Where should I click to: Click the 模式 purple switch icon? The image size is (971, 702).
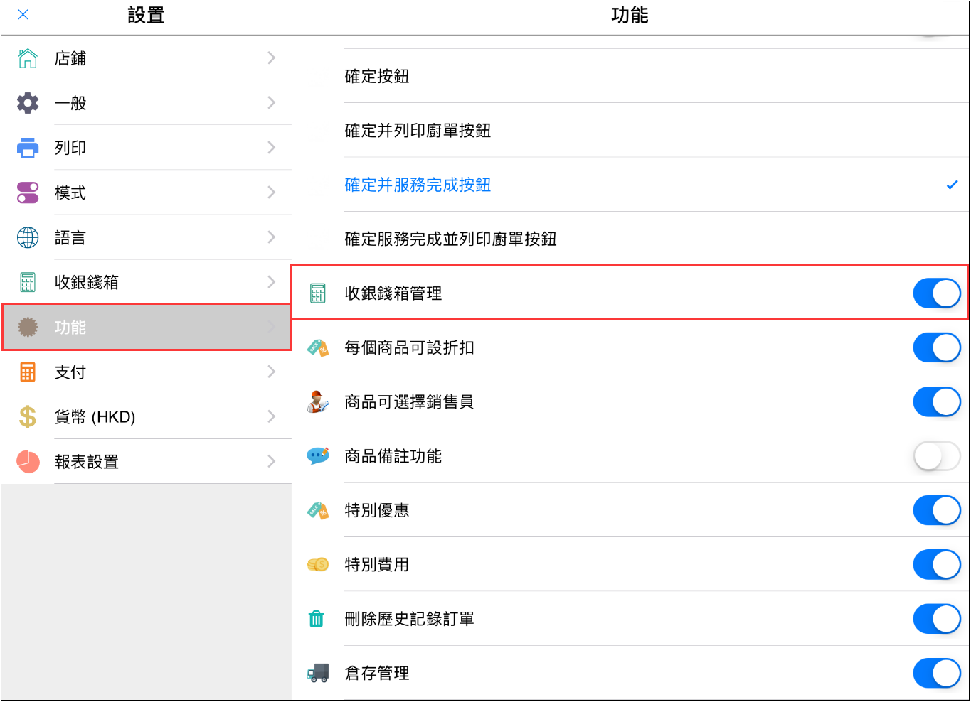tap(28, 193)
